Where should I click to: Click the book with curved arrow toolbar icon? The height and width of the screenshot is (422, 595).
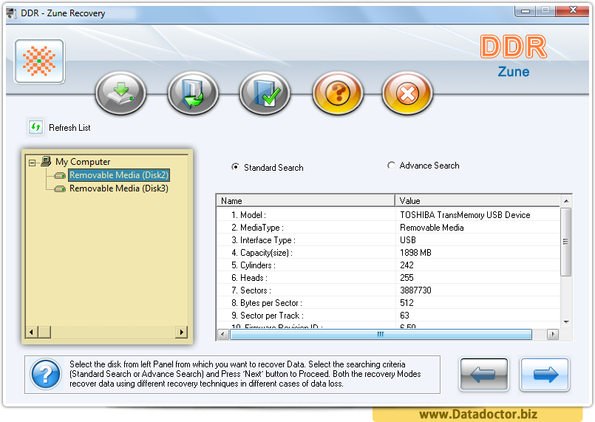pyautogui.click(x=193, y=93)
